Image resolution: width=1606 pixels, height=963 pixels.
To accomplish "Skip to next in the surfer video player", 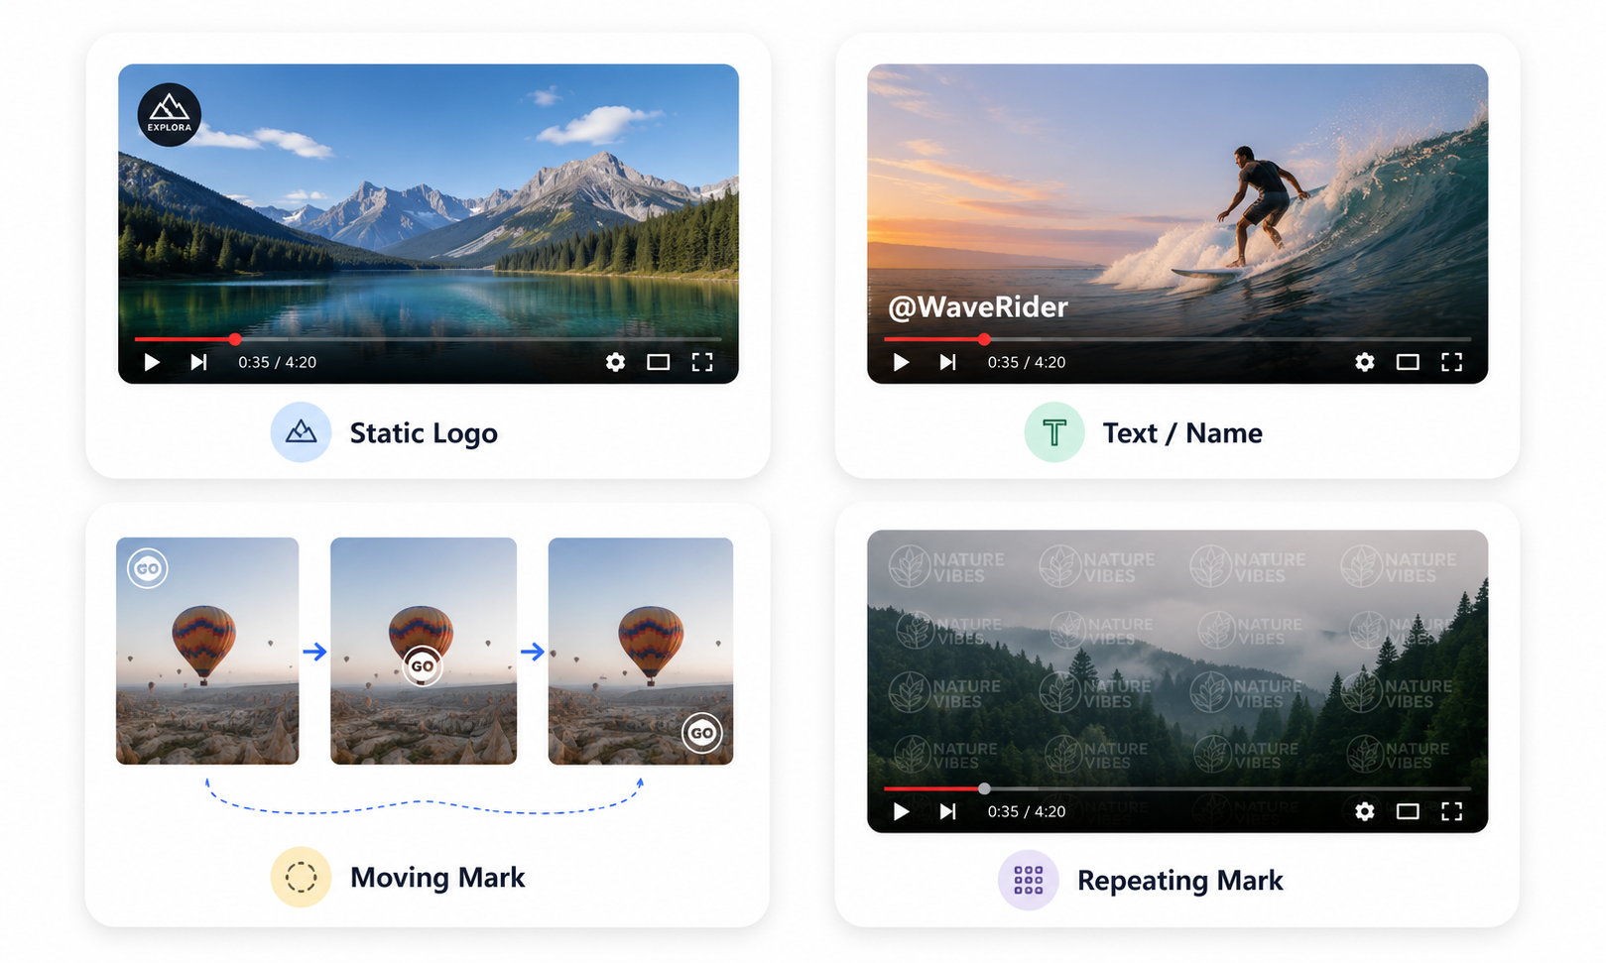I will 947,362.
